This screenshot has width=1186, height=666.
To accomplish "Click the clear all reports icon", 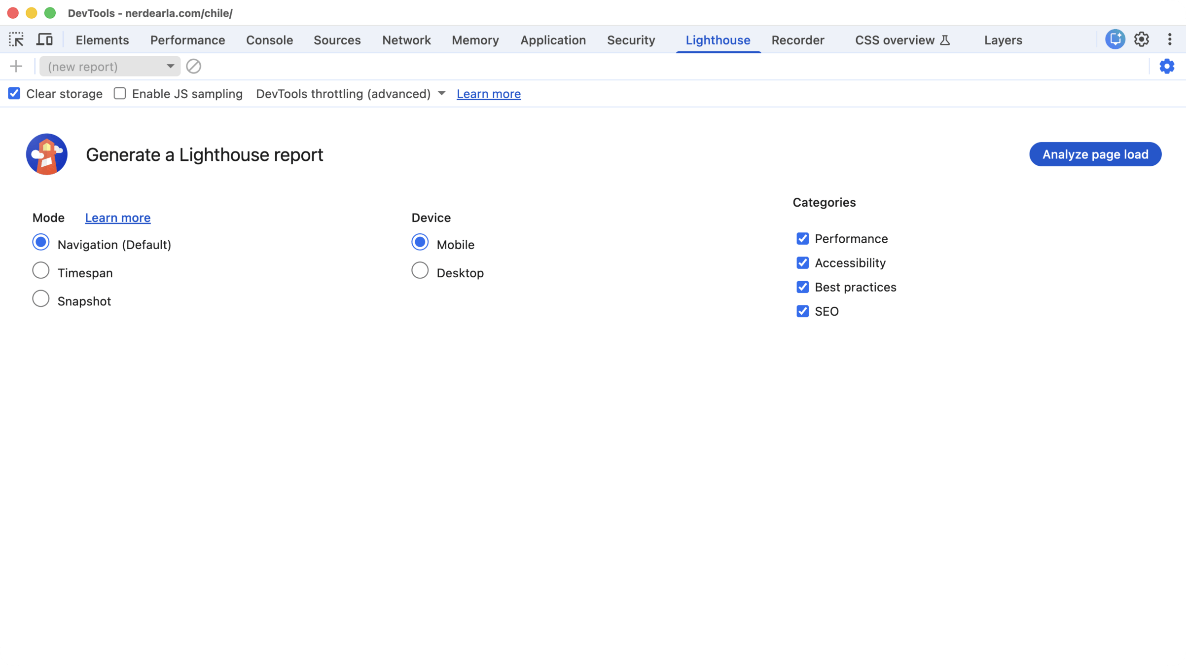I will pyautogui.click(x=193, y=66).
